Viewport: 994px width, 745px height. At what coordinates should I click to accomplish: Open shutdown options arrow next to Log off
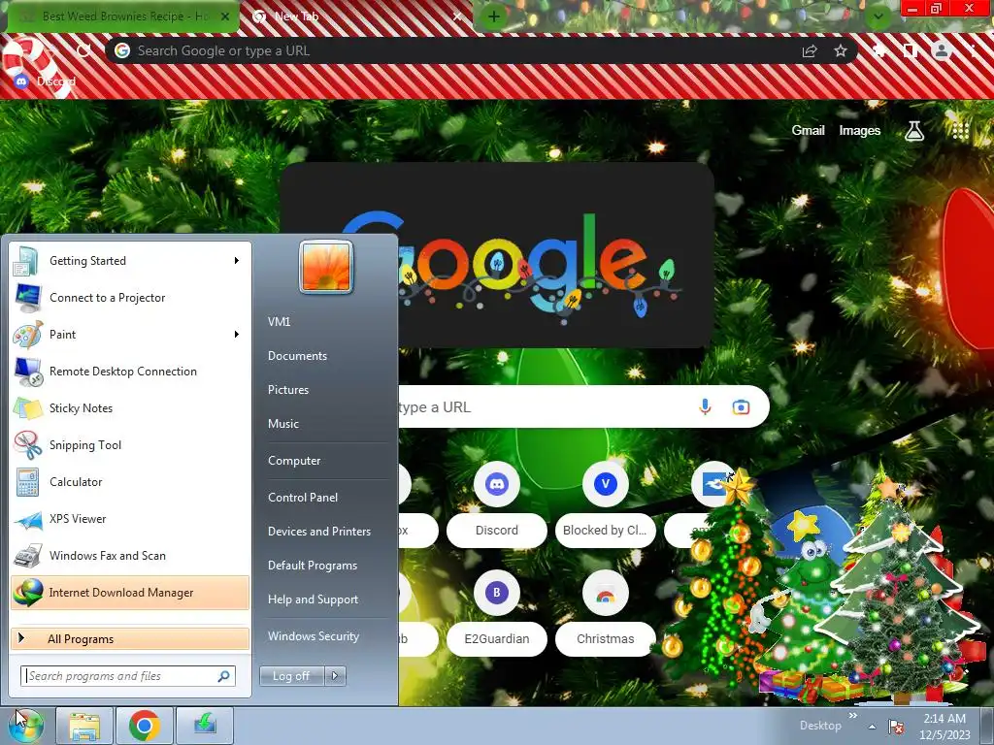coord(335,676)
